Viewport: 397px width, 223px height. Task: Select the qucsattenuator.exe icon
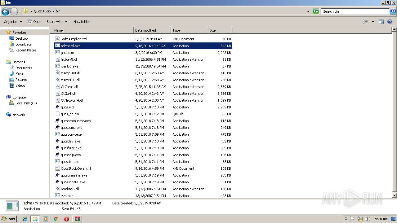point(57,121)
